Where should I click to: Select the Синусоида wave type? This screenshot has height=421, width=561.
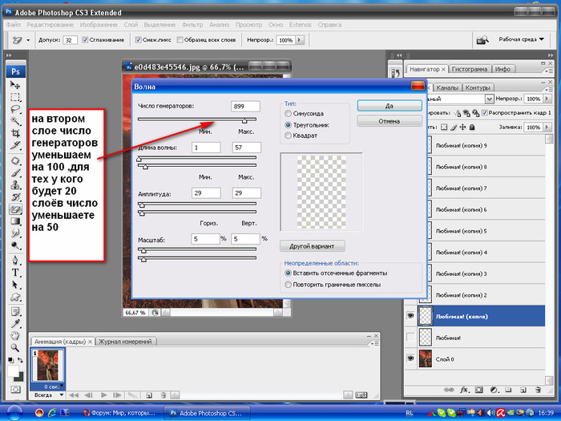[x=288, y=114]
